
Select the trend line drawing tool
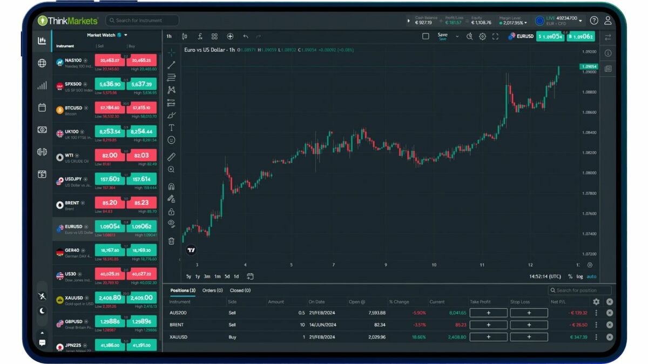(x=171, y=65)
